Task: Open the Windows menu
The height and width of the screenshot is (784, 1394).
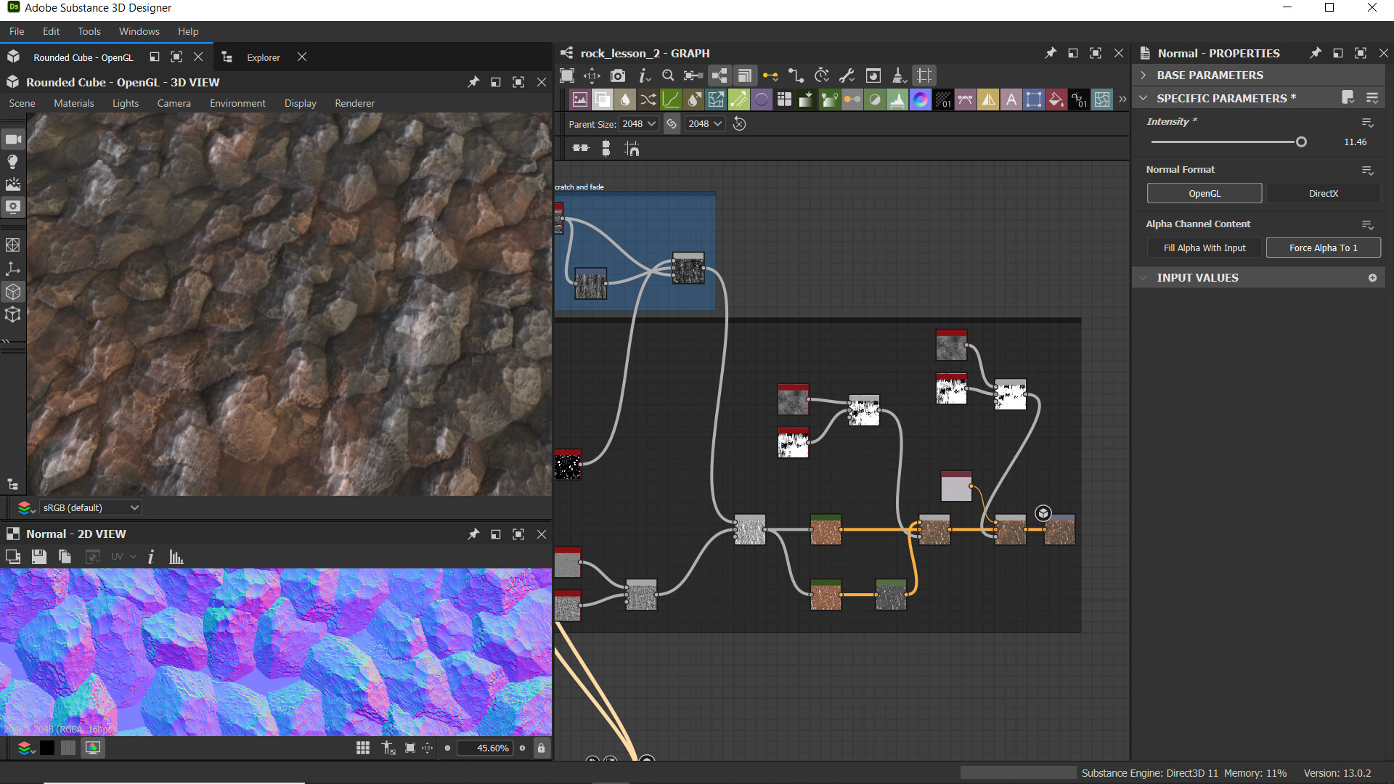Action: pyautogui.click(x=139, y=31)
